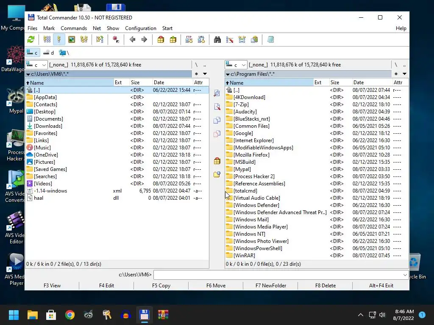Open the Mark menu
Viewport: 434px width, 325px height.
click(49, 28)
